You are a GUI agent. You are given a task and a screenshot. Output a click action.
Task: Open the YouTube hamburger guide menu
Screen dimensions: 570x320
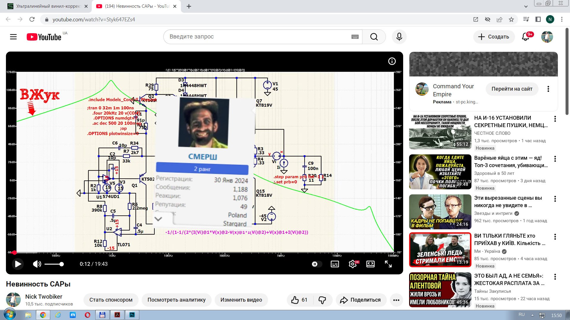[x=13, y=37]
